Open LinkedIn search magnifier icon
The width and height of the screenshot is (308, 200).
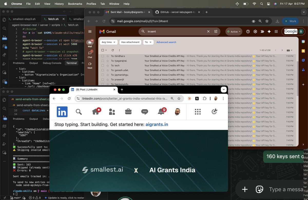79,112
